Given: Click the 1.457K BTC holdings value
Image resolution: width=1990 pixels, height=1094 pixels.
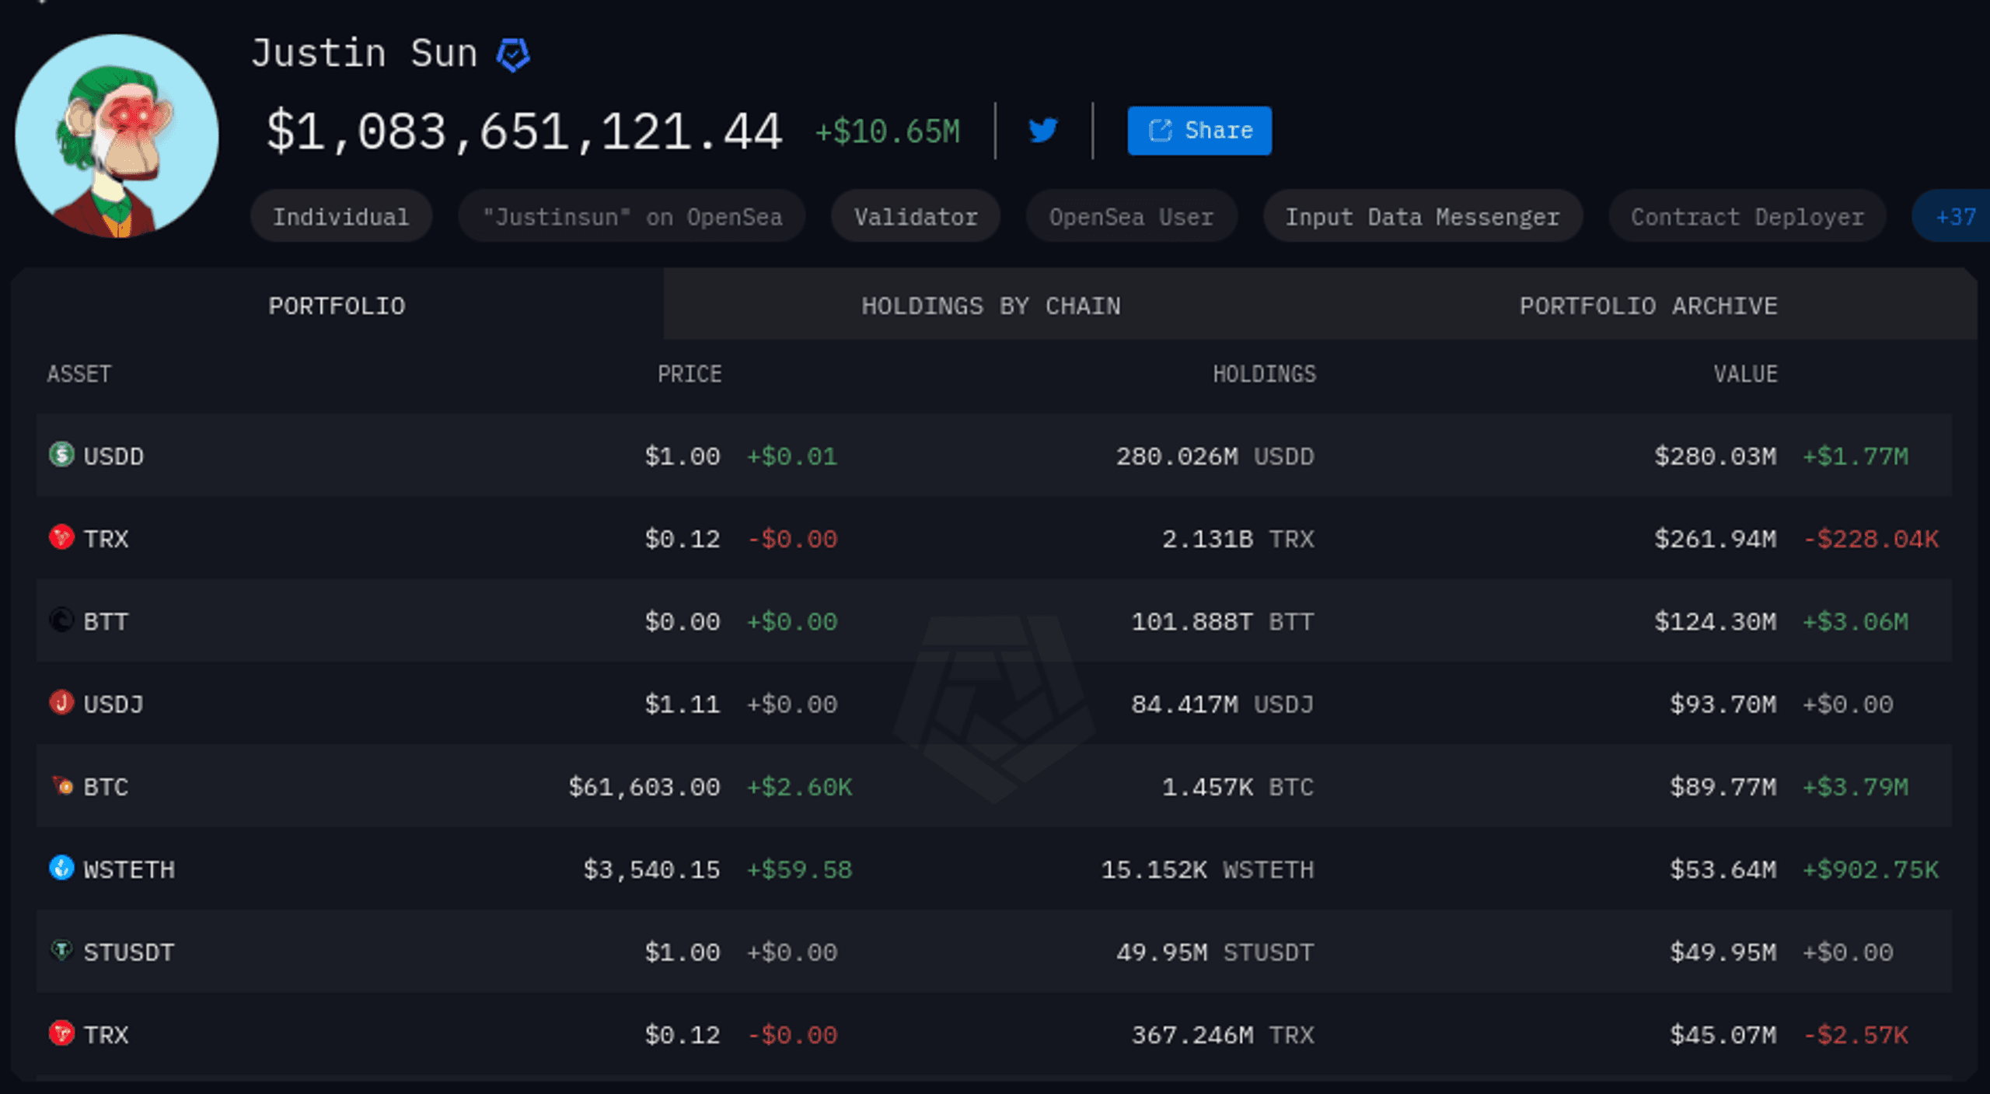Looking at the screenshot, I should coord(1238,787).
